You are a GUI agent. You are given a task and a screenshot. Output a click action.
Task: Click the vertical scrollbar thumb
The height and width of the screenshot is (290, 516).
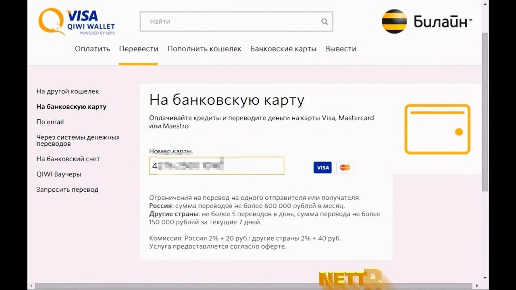coord(485,112)
